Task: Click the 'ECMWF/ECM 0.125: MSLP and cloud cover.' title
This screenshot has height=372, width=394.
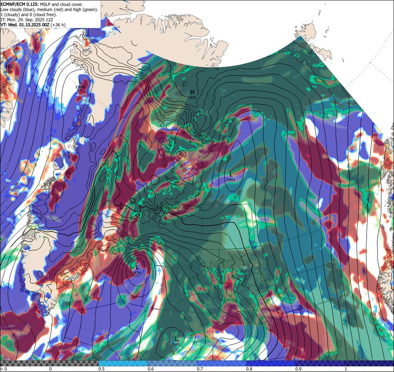Action: pos(41,4)
